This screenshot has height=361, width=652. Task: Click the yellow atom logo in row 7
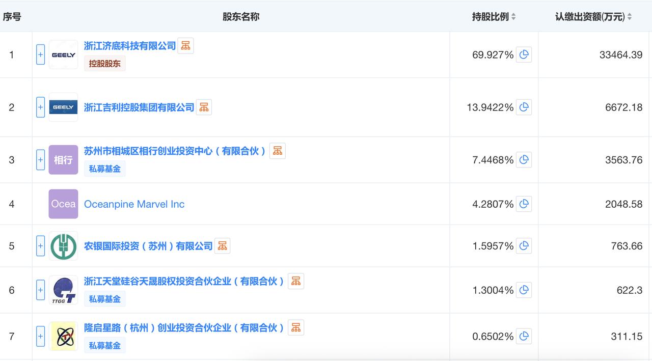(x=63, y=336)
